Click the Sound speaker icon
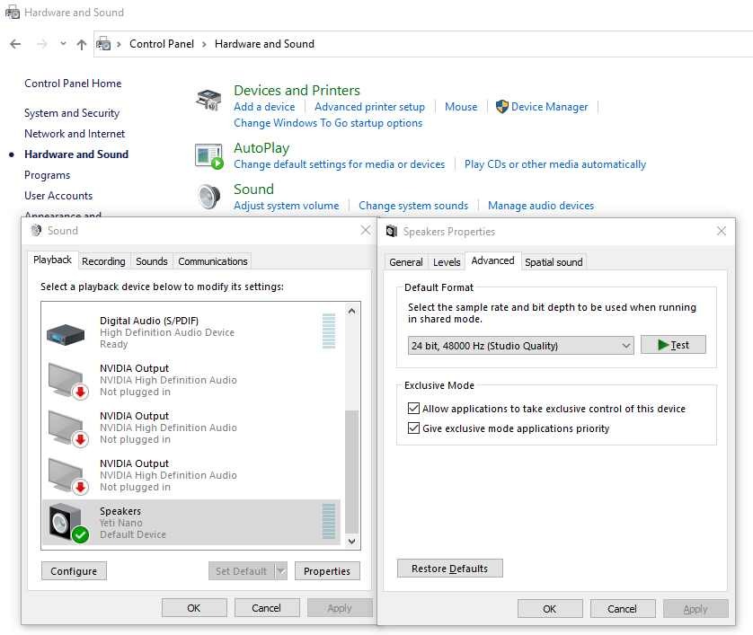 [208, 196]
